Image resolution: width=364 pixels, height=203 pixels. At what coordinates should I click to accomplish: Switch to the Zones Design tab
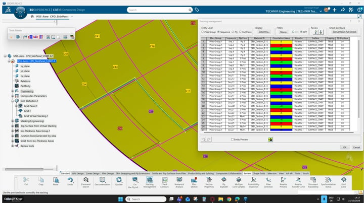point(93,173)
